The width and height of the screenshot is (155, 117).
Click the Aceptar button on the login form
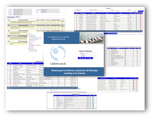point(89,58)
